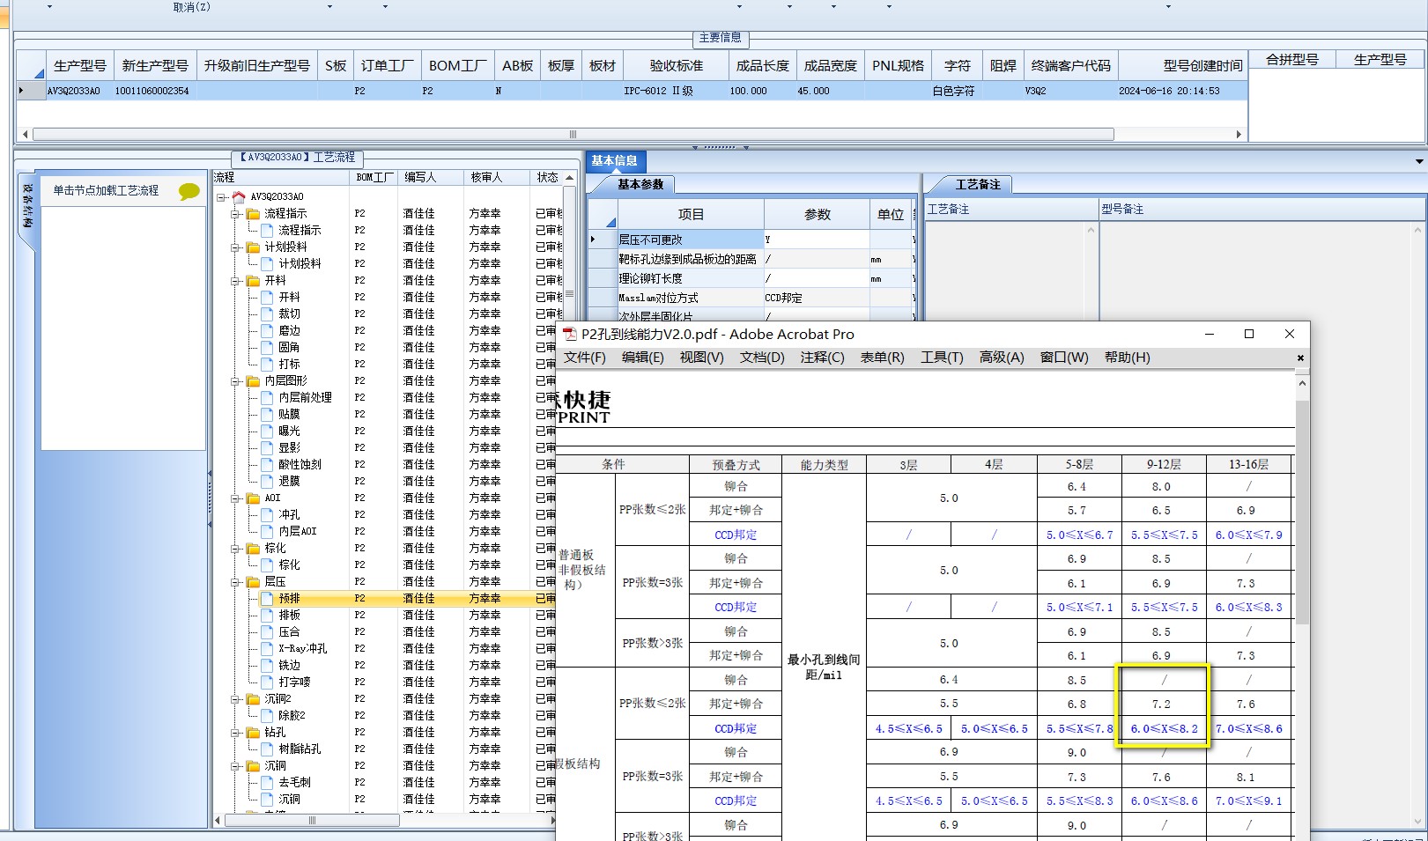Click folder icon of 沉铜2 group
Viewport: 1428px width, 841px height.
[254, 699]
